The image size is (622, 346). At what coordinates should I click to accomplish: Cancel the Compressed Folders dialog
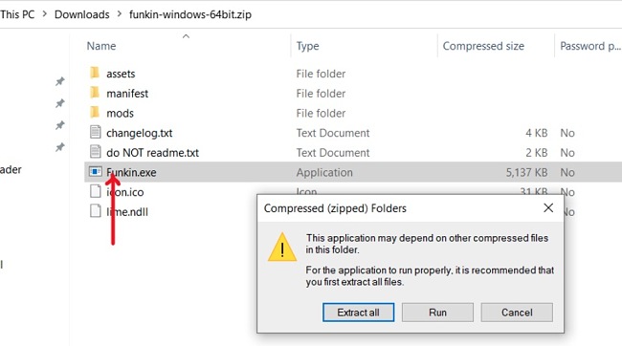pyautogui.click(x=517, y=313)
